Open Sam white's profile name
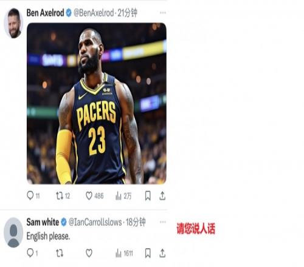This screenshot has height=267, width=304. click(x=43, y=222)
